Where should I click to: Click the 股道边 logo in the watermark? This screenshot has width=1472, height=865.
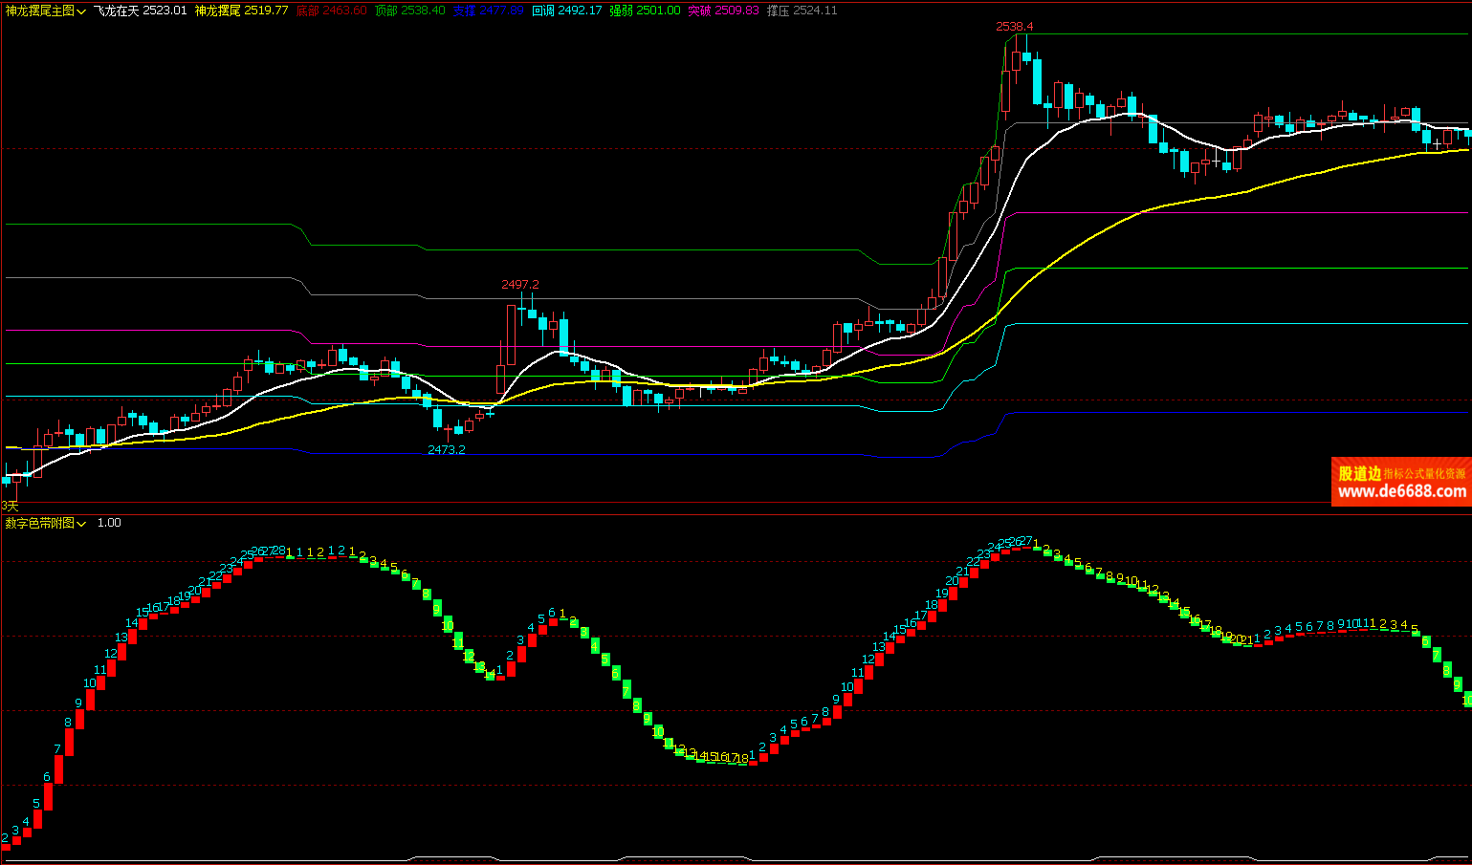pyautogui.click(x=1359, y=473)
